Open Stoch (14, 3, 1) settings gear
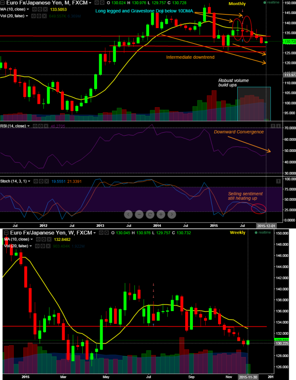The height and width of the screenshot is (380, 296). click(x=41, y=181)
